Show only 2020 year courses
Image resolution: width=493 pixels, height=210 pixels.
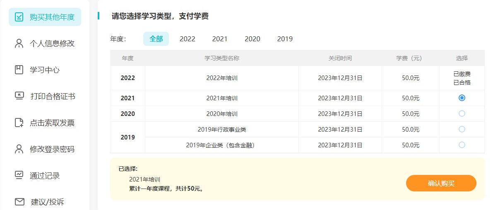(x=252, y=39)
